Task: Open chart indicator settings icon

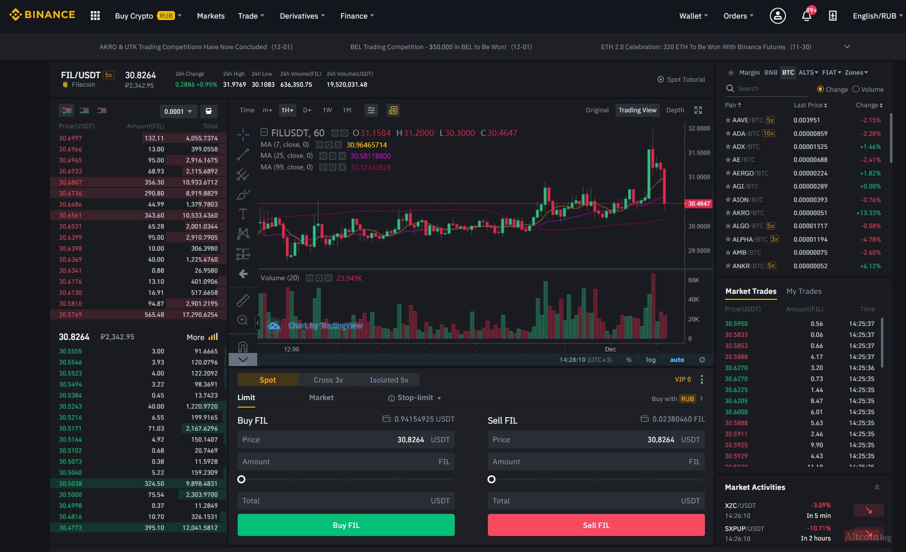Action: click(371, 110)
